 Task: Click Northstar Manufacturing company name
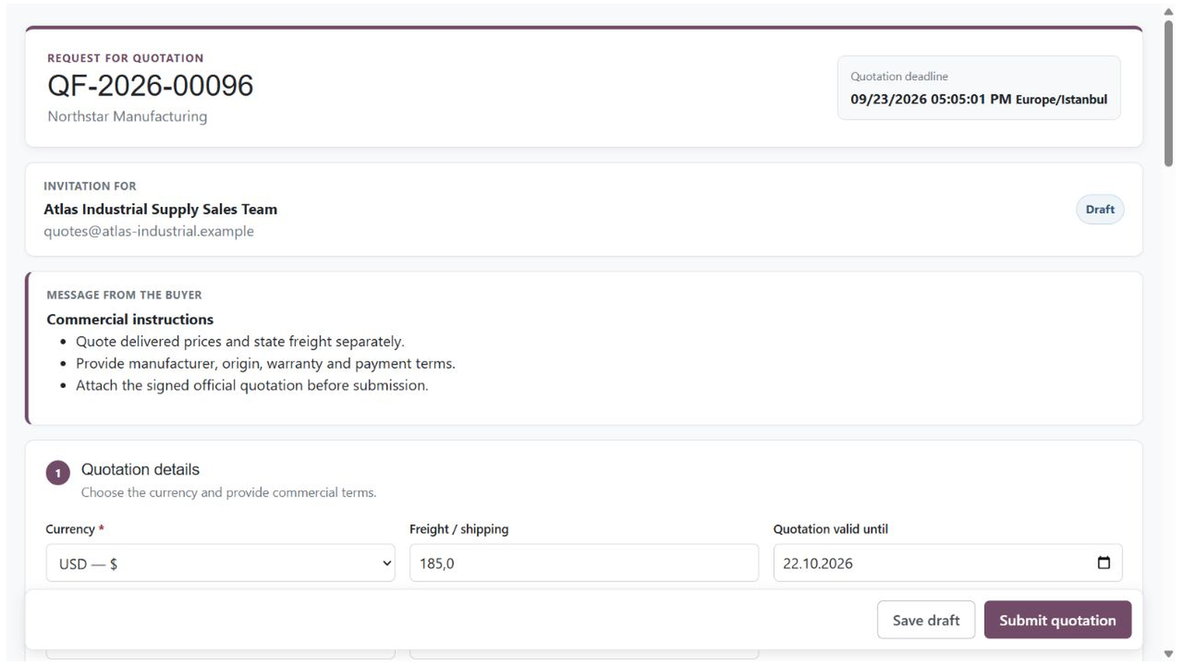click(x=127, y=117)
